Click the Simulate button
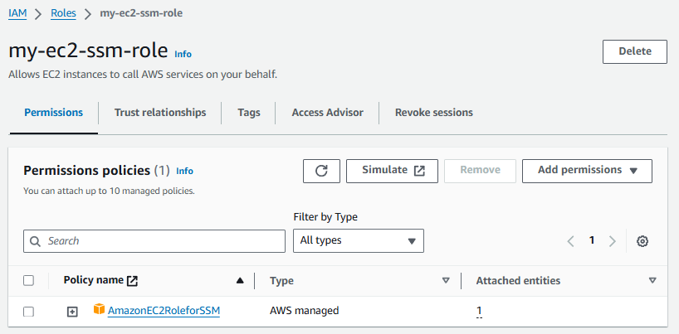 tap(393, 171)
